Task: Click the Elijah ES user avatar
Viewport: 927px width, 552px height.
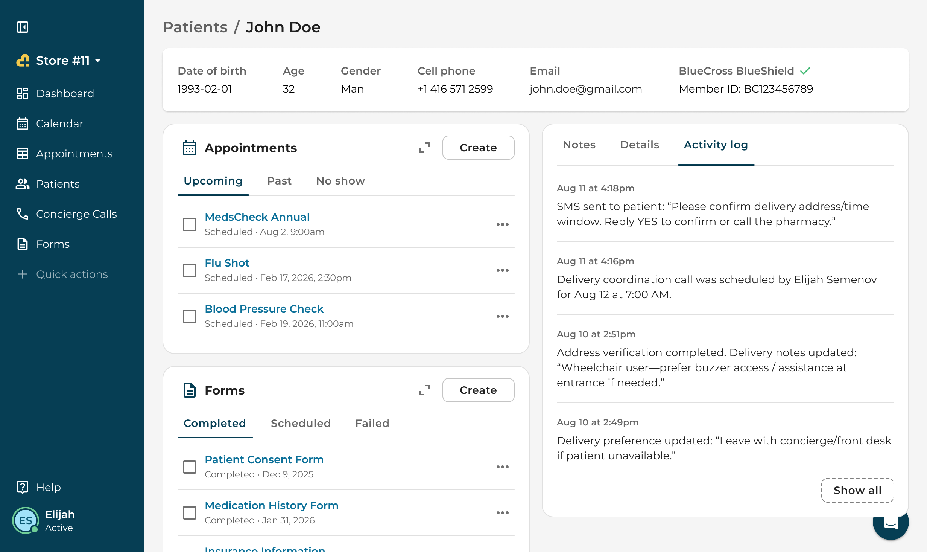Action: coord(26,520)
